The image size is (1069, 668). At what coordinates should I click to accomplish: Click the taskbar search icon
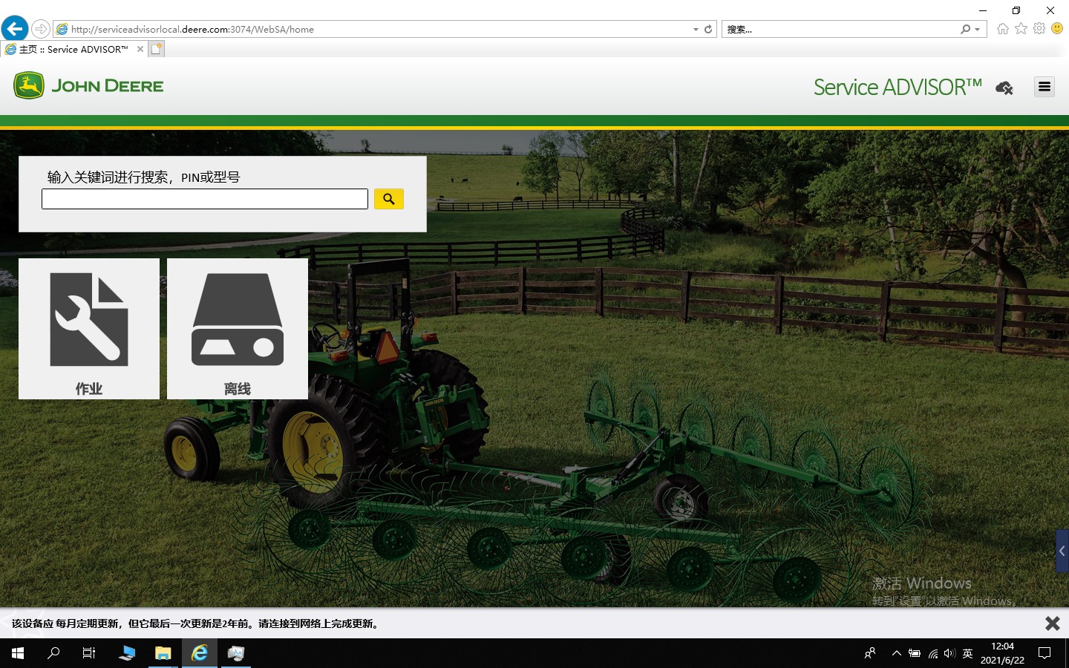(53, 653)
